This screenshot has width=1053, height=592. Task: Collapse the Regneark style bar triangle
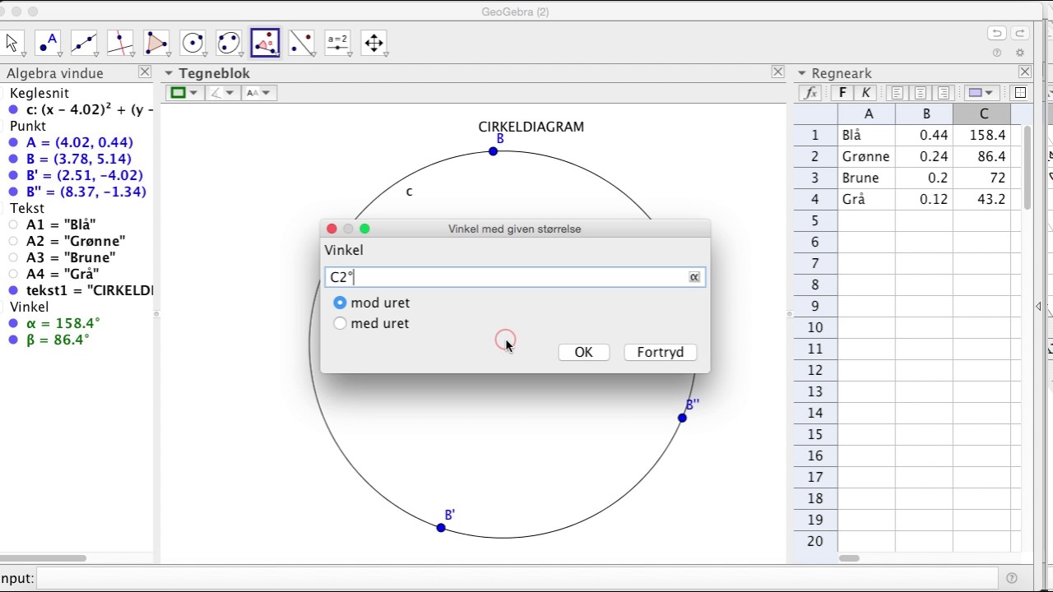802,73
